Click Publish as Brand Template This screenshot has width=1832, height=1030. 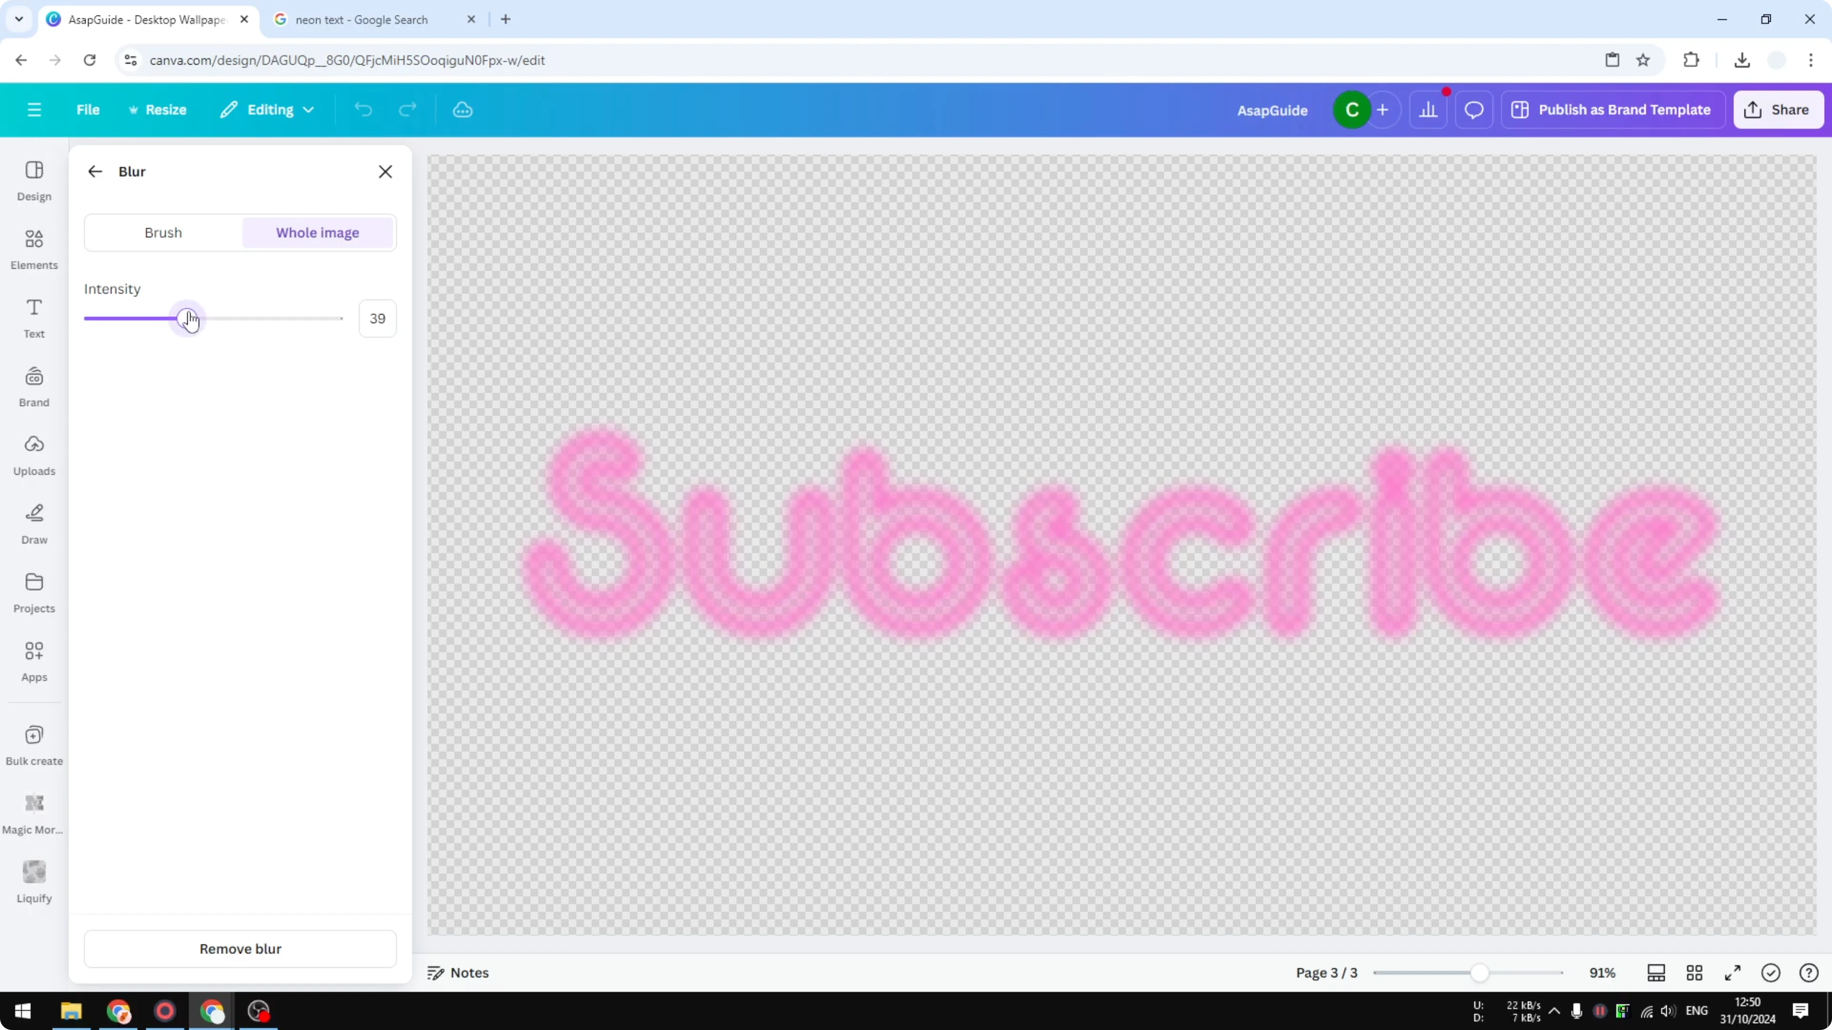pyautogui.click(x=1612, y=109)
